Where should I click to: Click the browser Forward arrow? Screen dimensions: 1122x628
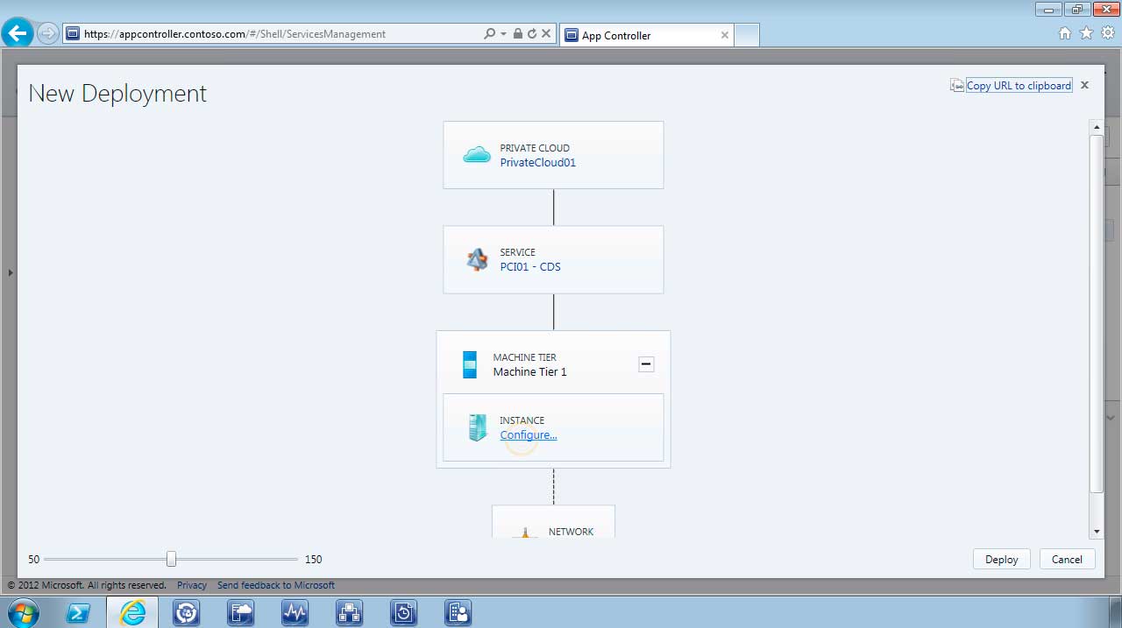(47, 34)
